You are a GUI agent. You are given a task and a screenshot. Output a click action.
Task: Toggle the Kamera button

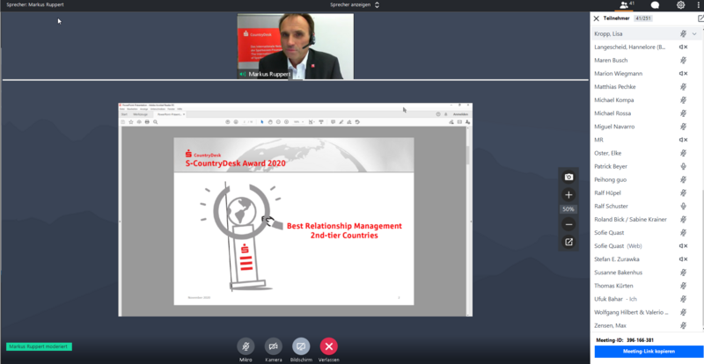[274, 346]
